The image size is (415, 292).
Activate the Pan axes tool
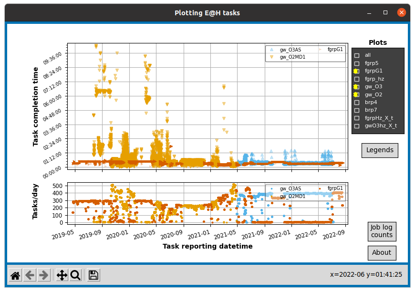pyautogui.click(x=62, y=275)
